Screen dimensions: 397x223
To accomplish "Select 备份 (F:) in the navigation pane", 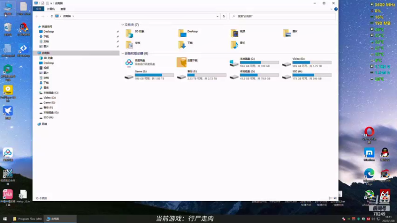I will [48, 108].
